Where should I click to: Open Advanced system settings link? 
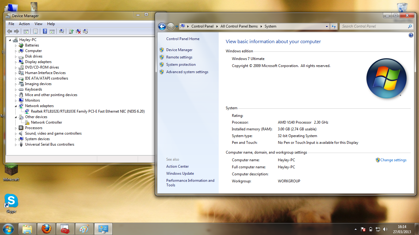187,72
